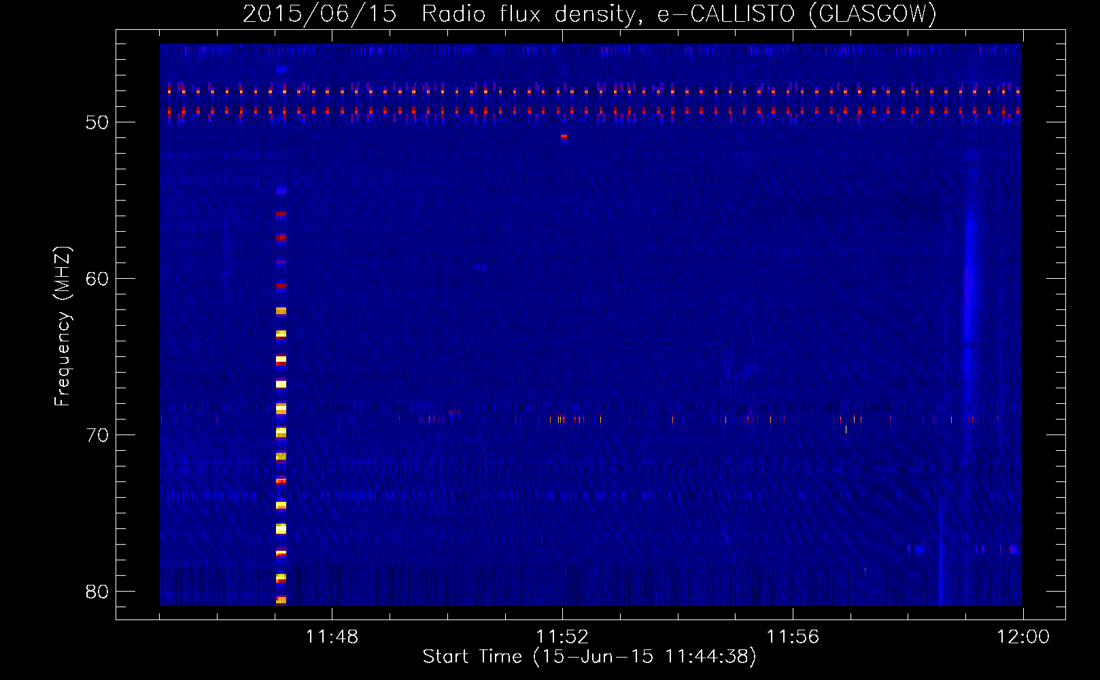Click the 11:48 time tick label
1100x680 pixels.
332,637
